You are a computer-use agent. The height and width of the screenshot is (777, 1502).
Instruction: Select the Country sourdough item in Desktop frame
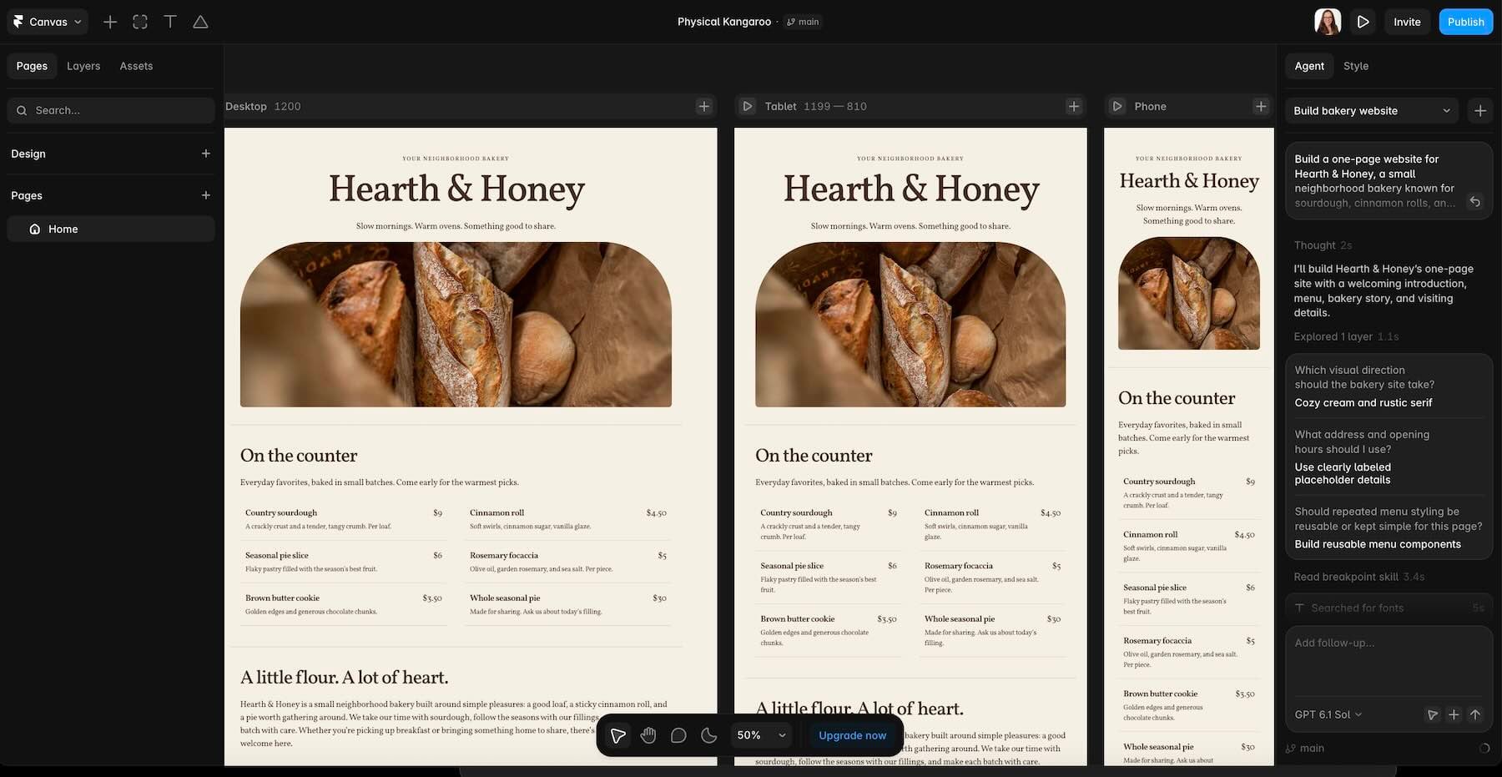(344, 519)
